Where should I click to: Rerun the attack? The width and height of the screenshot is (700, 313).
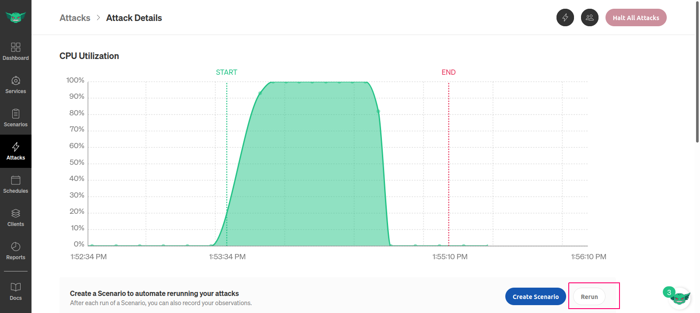click(589, 296)
